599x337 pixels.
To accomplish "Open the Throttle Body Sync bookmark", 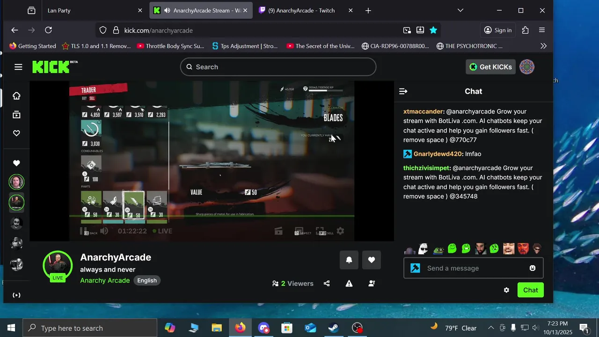I will click(x=171, y=46).
